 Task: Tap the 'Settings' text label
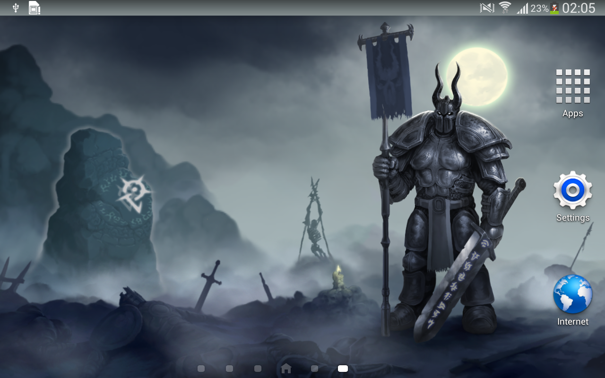[x=573, y=218]
